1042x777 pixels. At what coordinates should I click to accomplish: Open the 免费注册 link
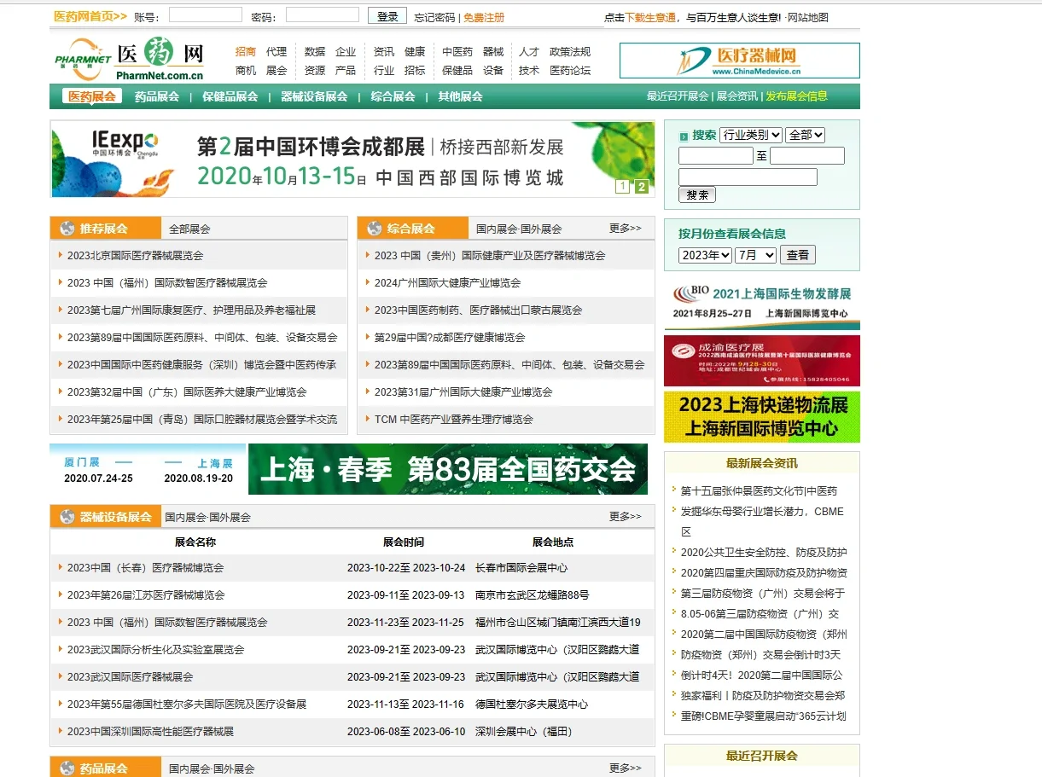click(483, 16)
